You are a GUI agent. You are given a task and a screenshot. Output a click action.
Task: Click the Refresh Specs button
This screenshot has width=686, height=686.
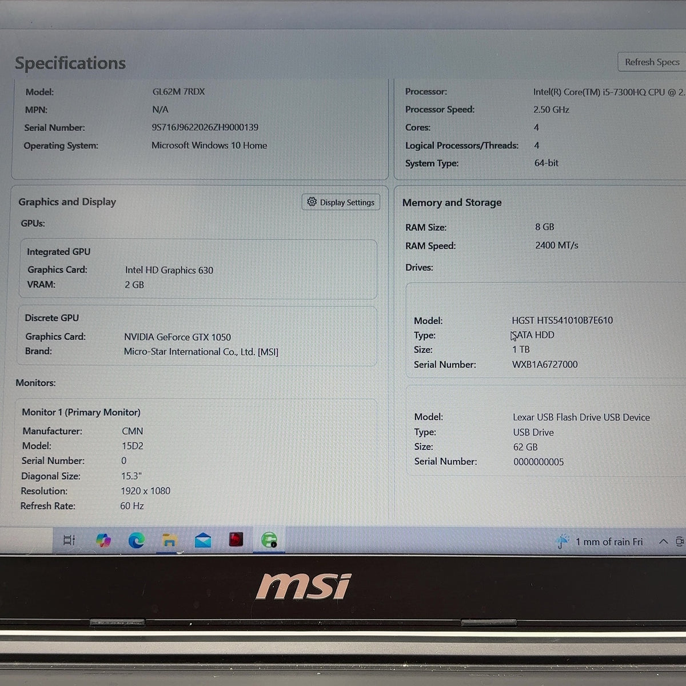coord(652,62)
